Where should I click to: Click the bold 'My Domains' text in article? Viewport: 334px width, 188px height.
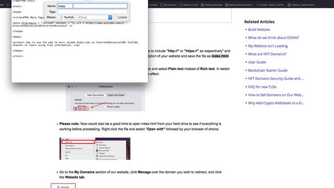point(85,172)
